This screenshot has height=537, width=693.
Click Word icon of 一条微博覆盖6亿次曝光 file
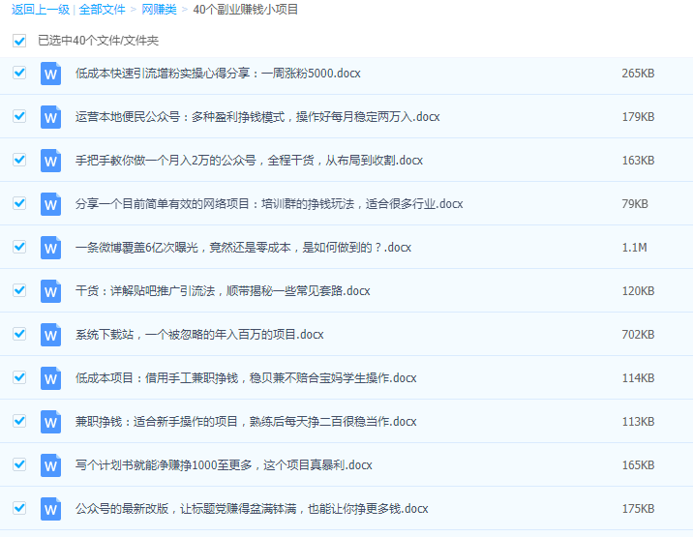point(50,248)
